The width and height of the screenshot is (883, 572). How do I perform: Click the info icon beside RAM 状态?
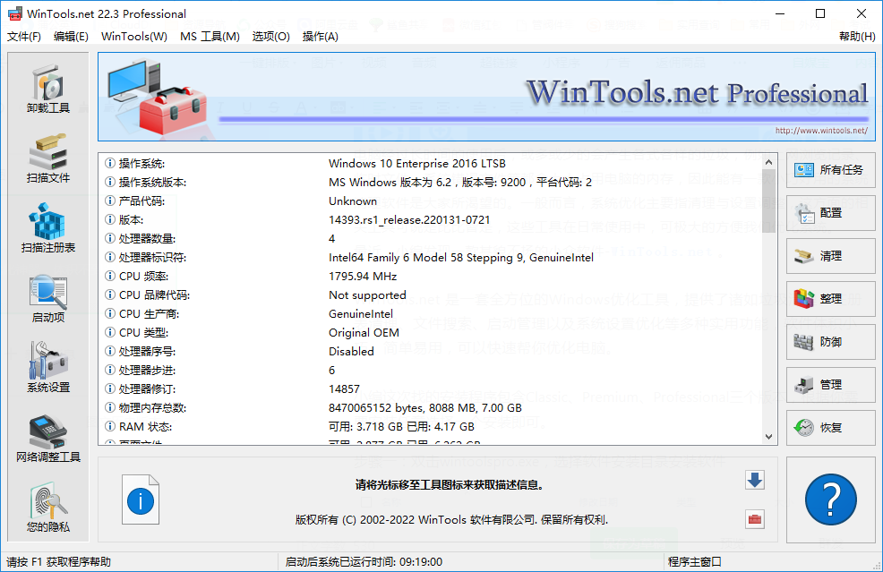tap(110, 426)
